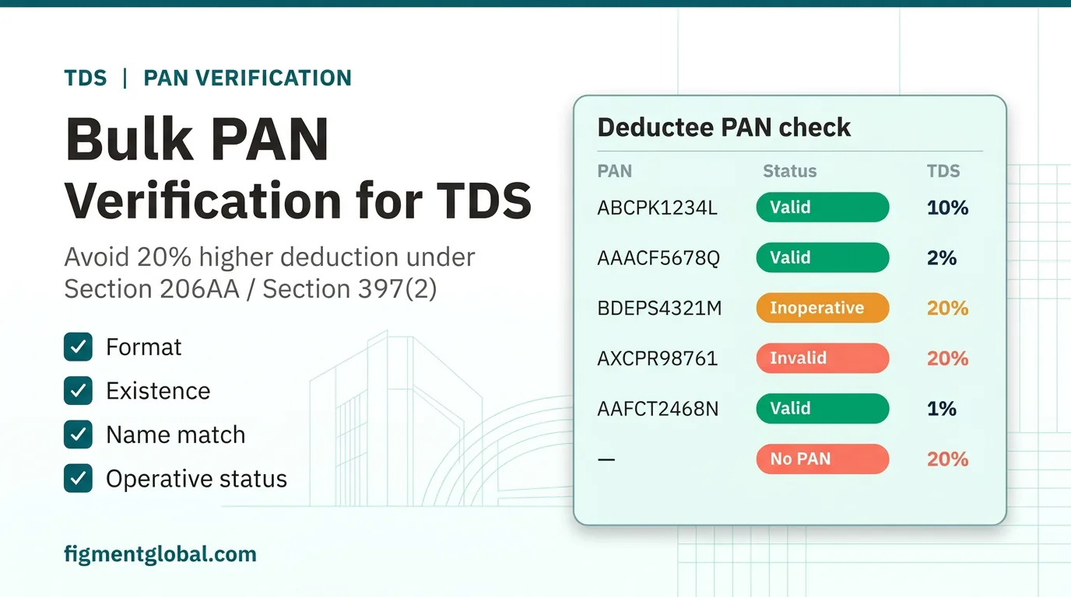Screen dimensions: 1071x597
Task: Select the No PAN status badge
Action: 822,459
